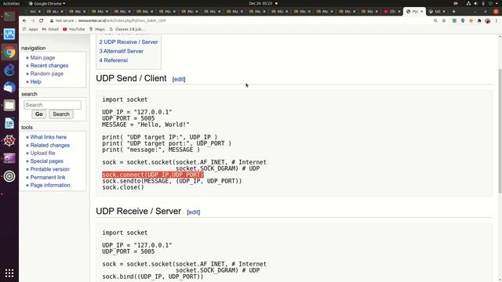This screenshot has width=502, height=282.
Task: Open the page zoom magnifier icon
Action: coord(435,20)
